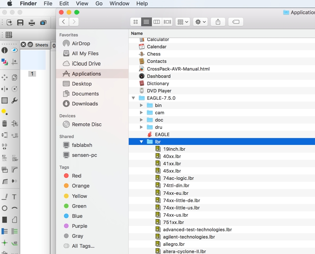Expand the cam folder

[x=141, y=113]
